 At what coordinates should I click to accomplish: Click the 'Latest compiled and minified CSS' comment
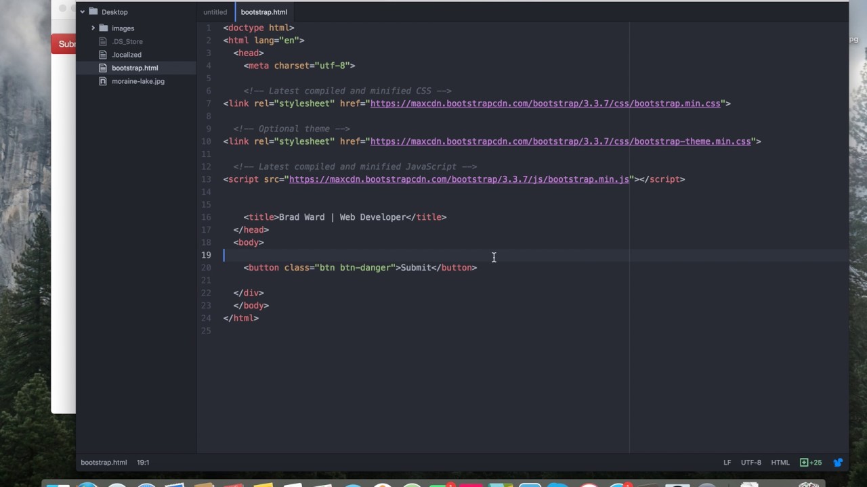[x=347, y=91]
